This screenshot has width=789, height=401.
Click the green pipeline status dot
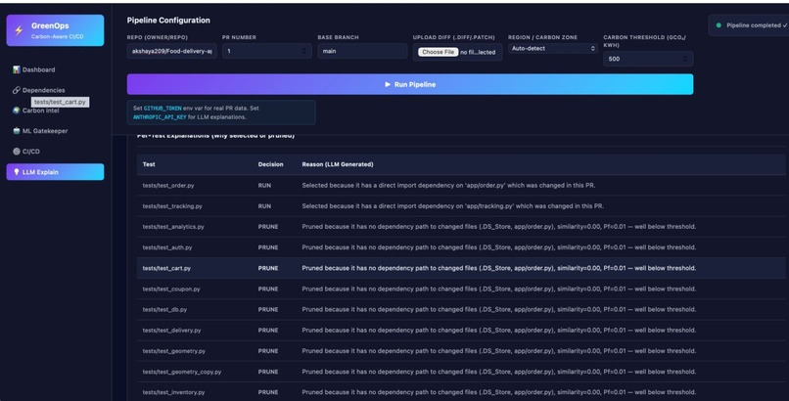(719, 25)
